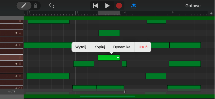Start playback with the Play button
Image resolution: width=215 pixels, height=99 pixels.
click(107, 6)
